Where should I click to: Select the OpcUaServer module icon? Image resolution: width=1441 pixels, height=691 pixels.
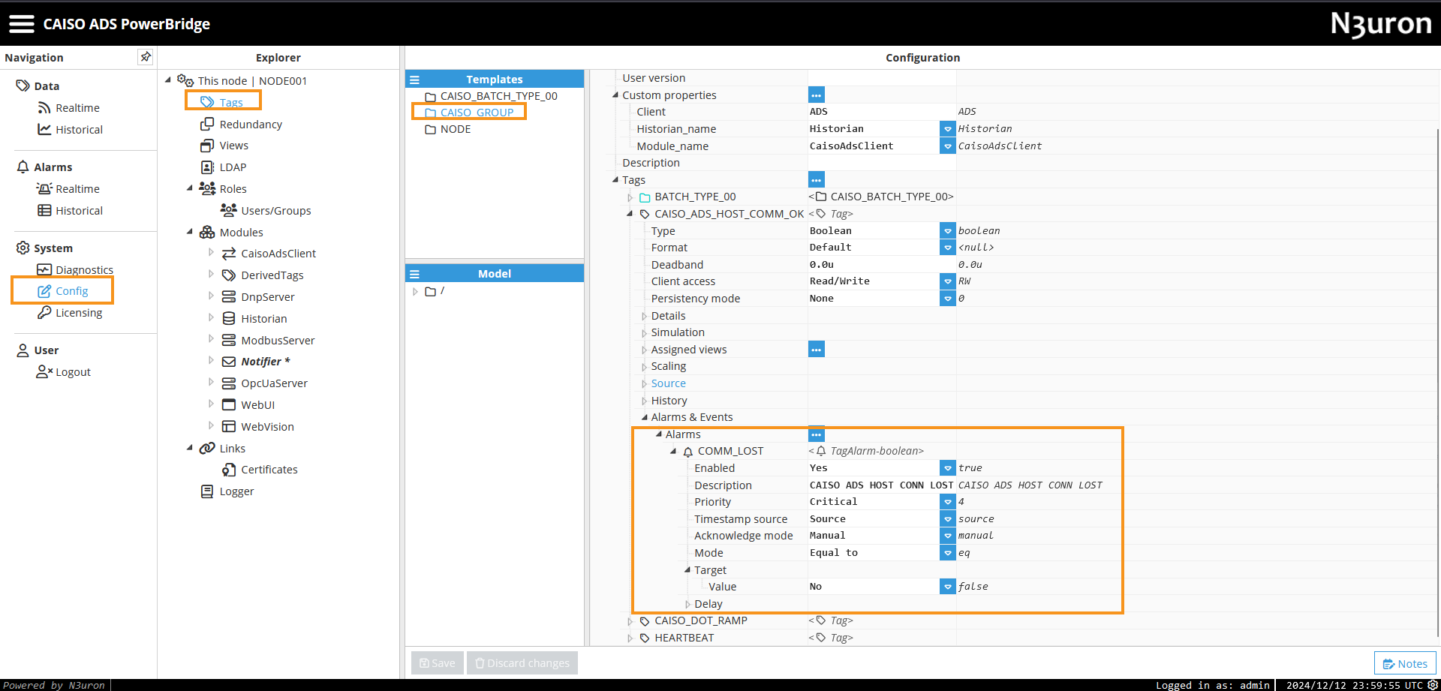pos(229,383)
